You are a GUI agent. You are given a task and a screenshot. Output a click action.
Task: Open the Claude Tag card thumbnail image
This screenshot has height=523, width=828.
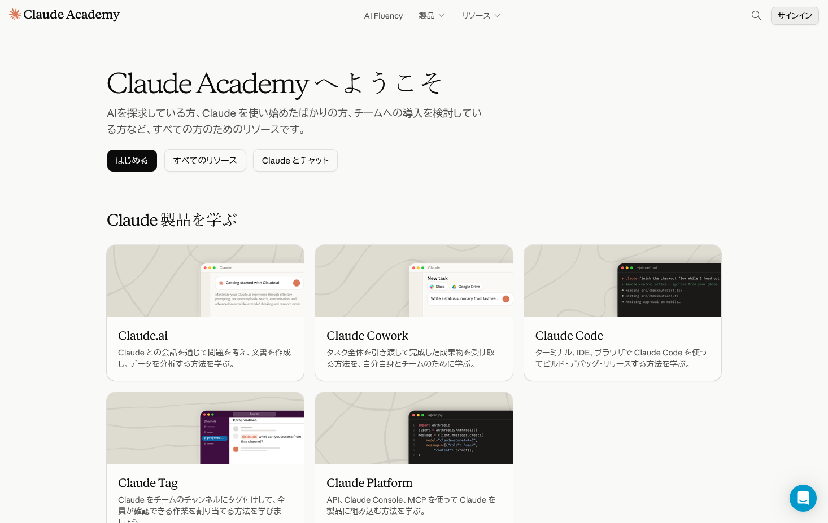tap(206, 428)
